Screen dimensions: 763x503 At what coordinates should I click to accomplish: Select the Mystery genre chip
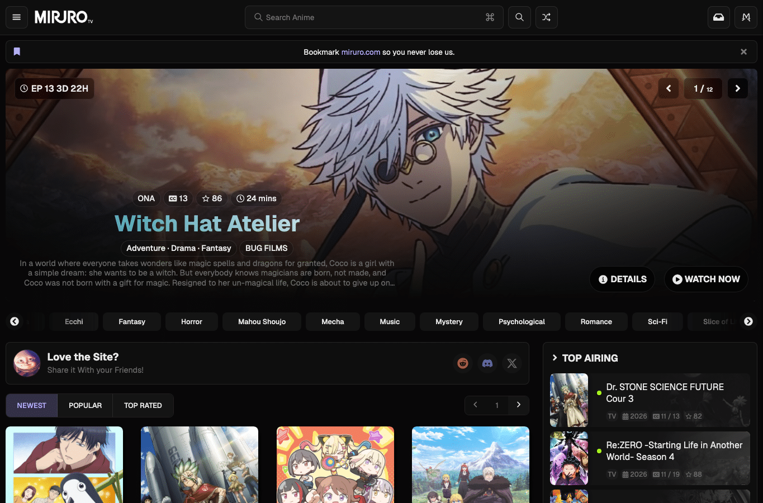[449, 321]
